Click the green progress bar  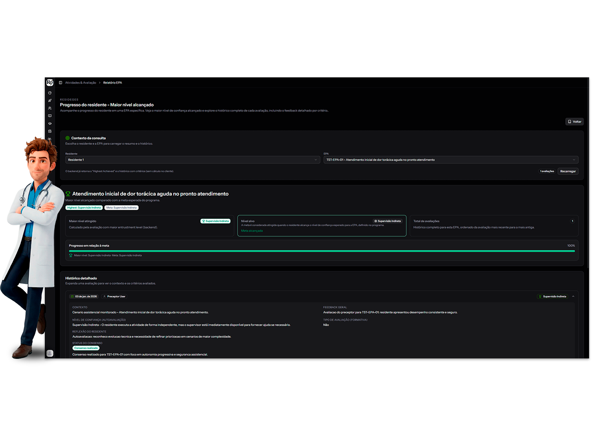pyautogui.click(x=322, y=251)
